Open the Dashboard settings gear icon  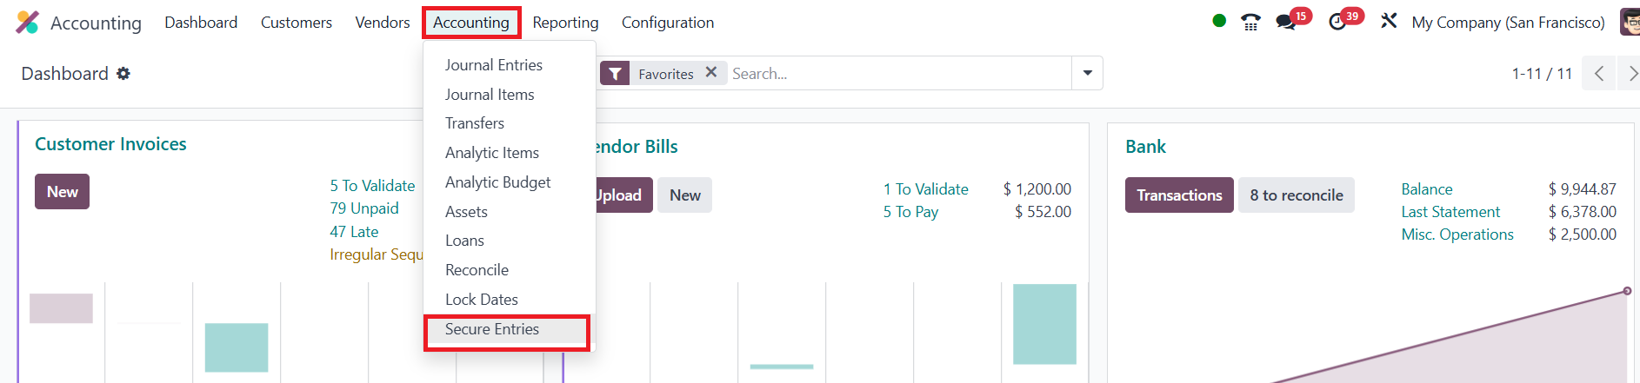tap(123, 74)
